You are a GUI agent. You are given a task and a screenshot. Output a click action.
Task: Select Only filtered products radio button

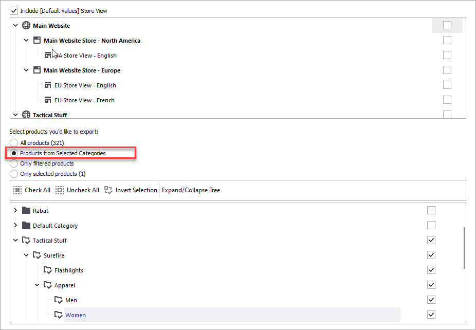14,163
